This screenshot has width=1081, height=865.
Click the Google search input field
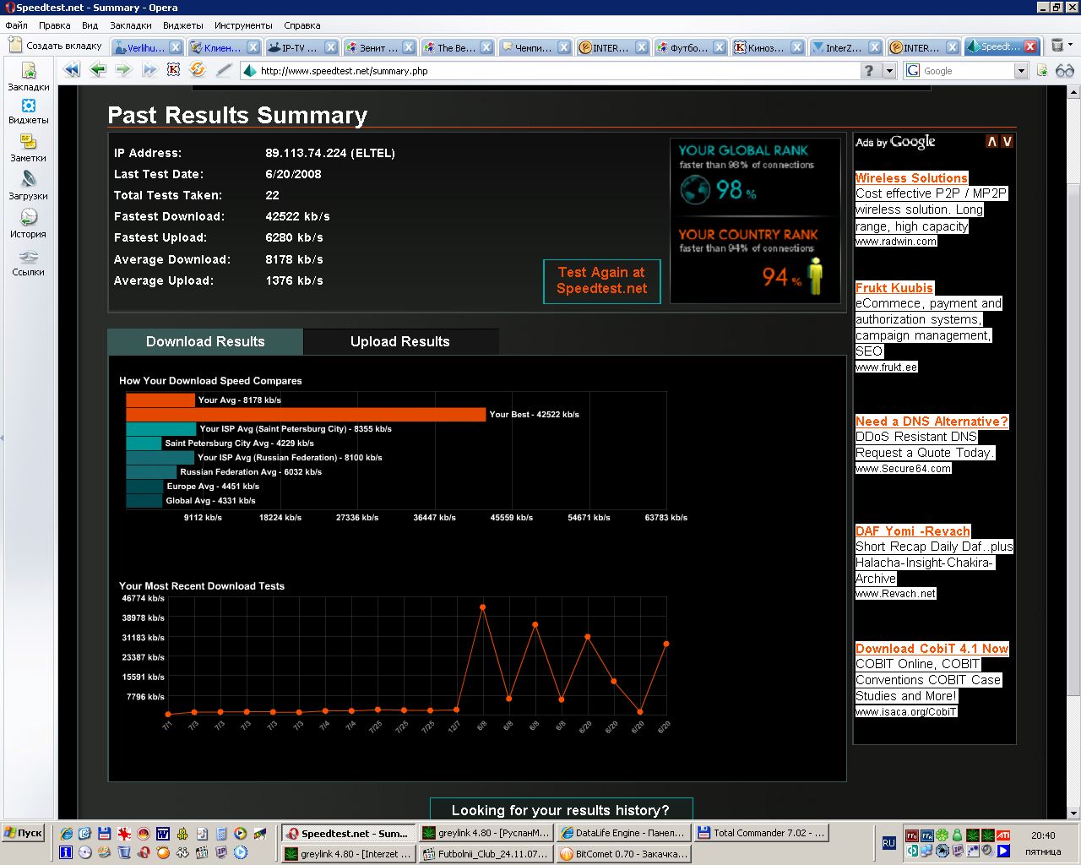tap(968, 71)
